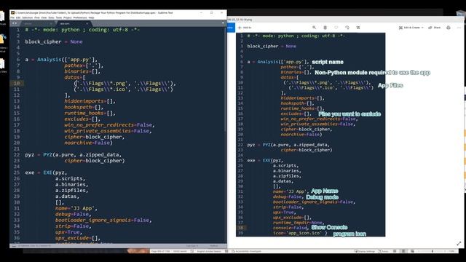Screen dimensions: 466x262
Task: Open the View menu in Sublime Text
Action: pos(44,17)
